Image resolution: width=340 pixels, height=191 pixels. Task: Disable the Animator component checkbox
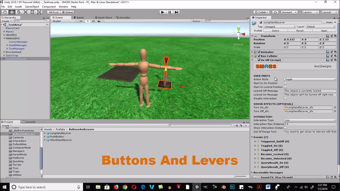coord(259,52)
